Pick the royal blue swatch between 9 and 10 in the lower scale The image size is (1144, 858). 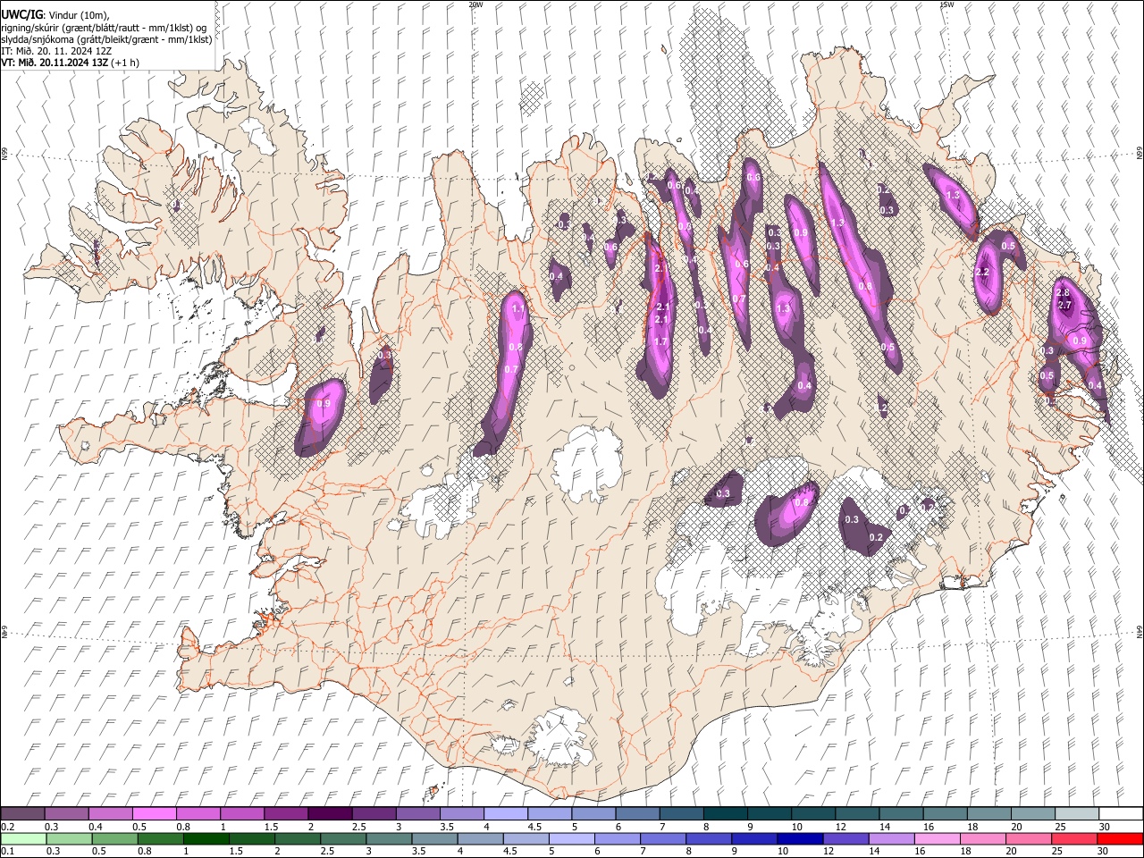pos(754,838)
